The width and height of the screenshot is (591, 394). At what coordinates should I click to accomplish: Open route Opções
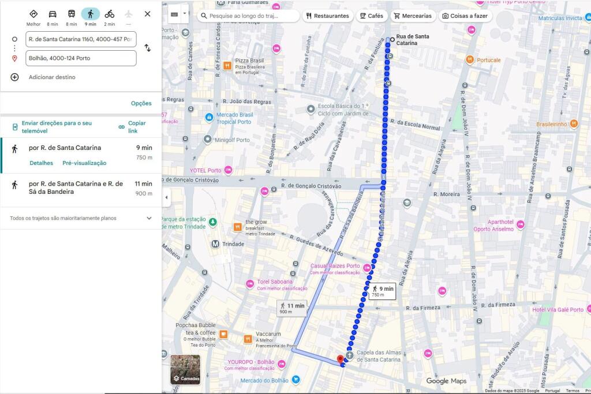[x=141, y=103]
